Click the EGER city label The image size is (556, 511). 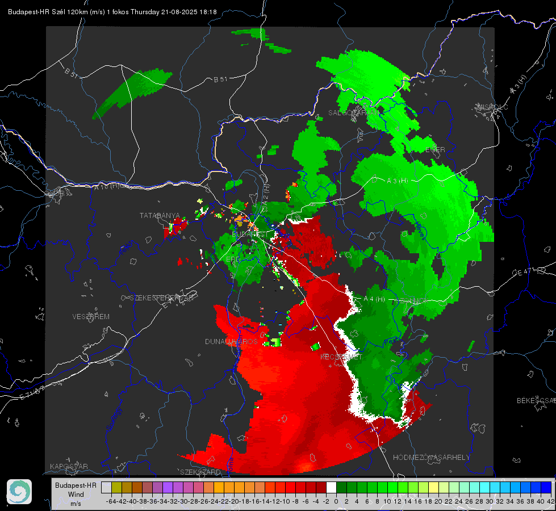click(x=435, y=150)
